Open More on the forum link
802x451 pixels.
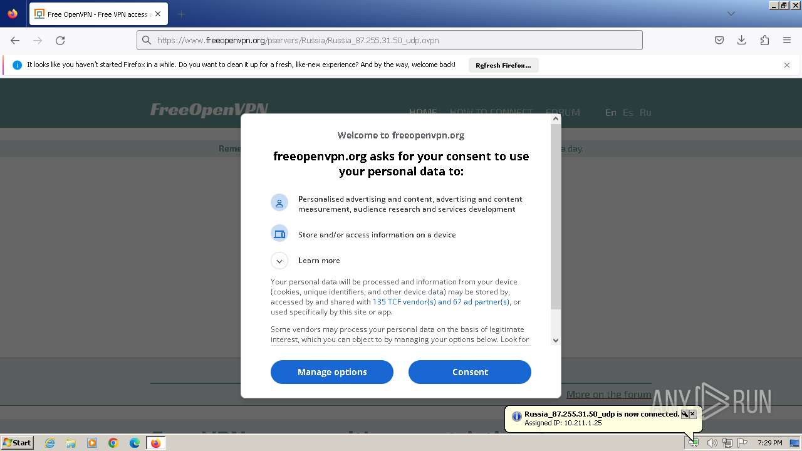608,394
